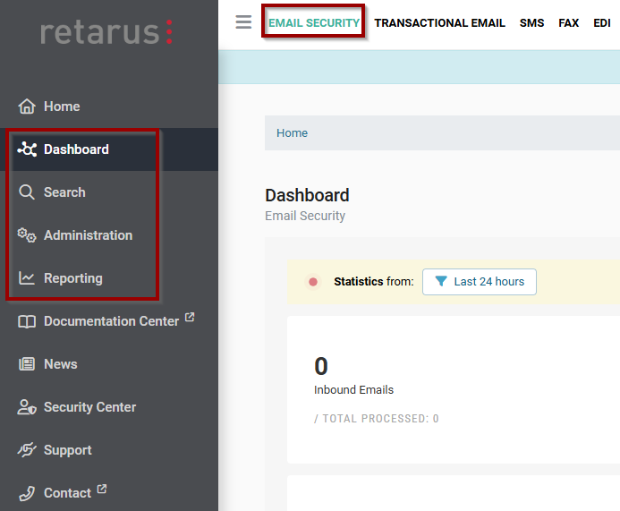Go to the FAX tab

568,23
